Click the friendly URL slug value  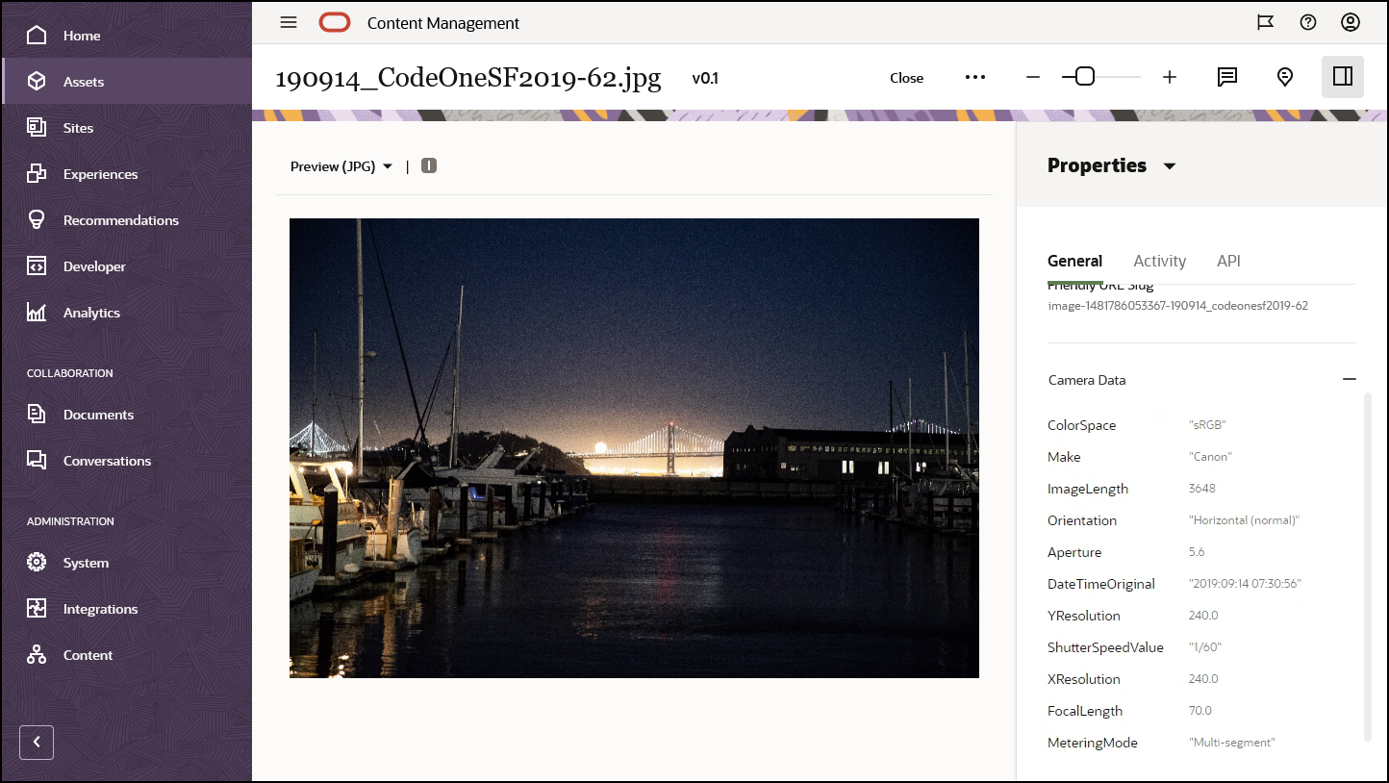pyautogui.click(x=1177, y=306)
